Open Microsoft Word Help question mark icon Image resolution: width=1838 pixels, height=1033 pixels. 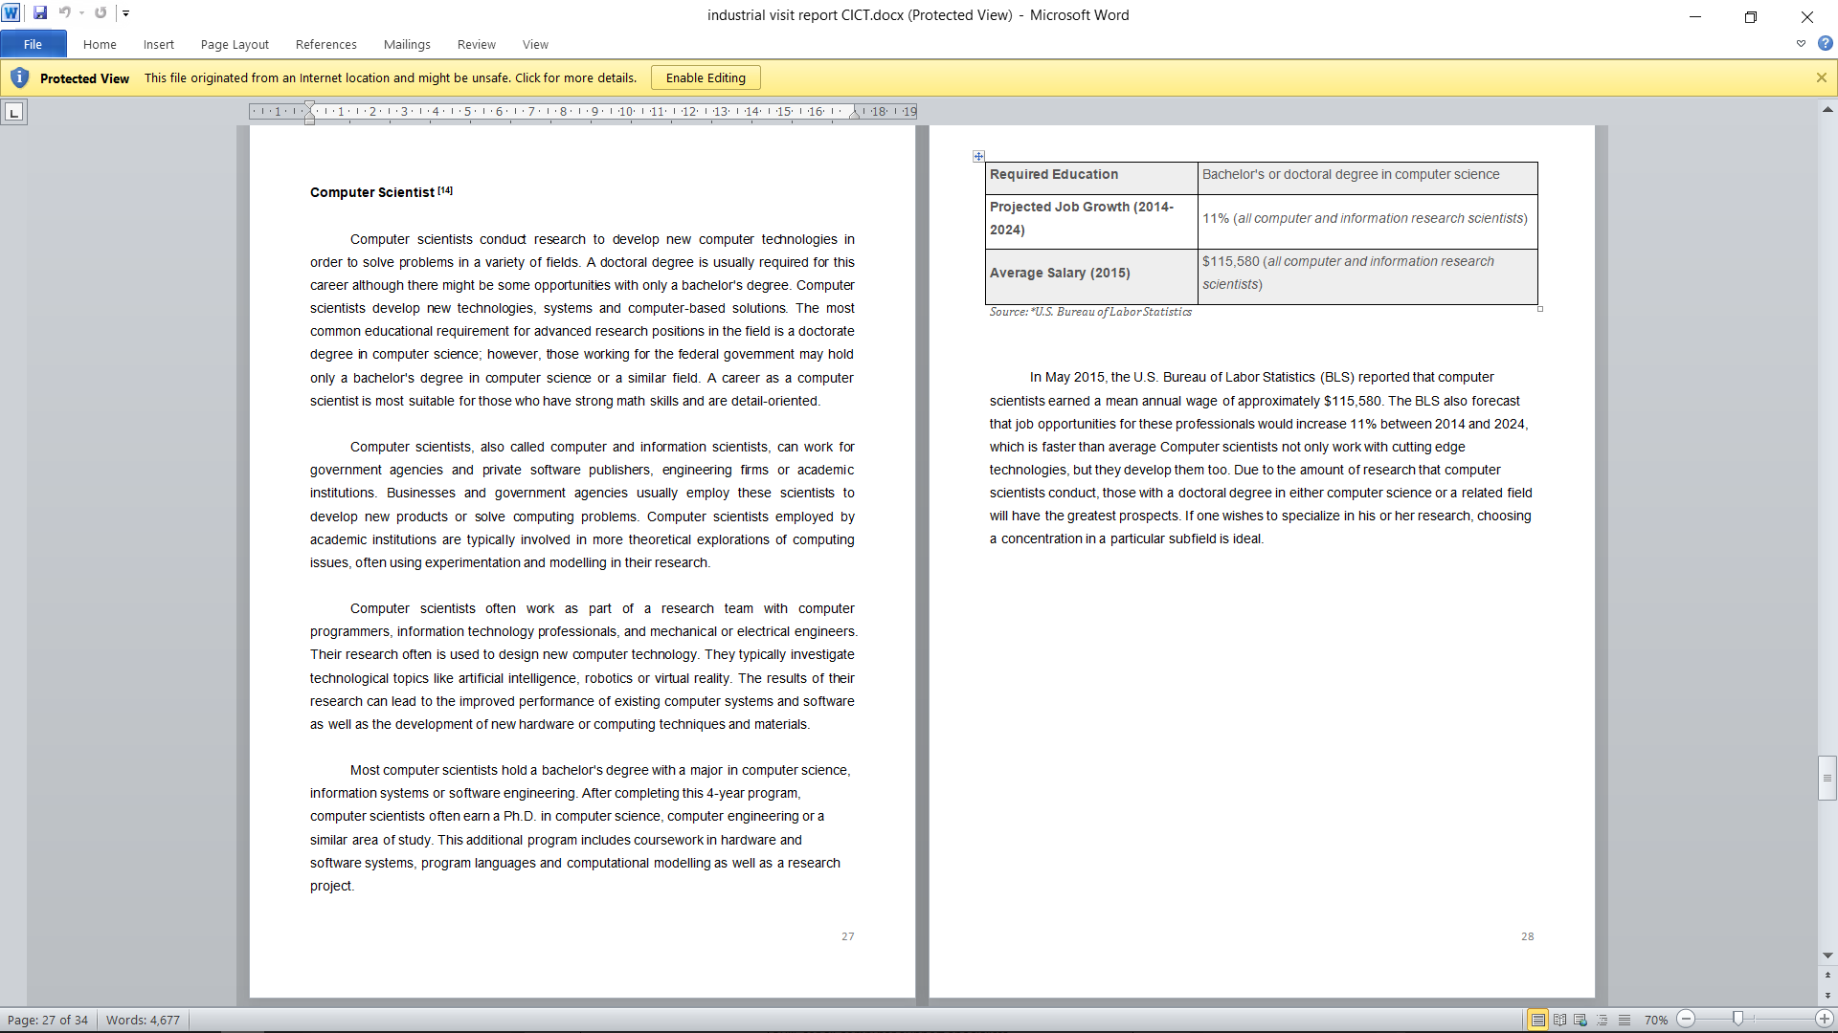click(x=1825, y=43)
